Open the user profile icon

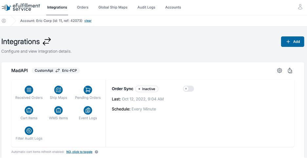(300, 7)
